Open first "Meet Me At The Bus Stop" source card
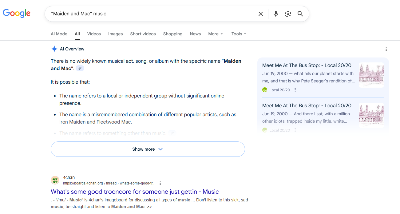 [x=307, y=65]
